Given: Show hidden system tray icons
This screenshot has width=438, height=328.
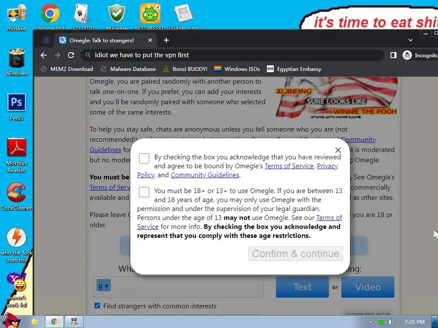Looking at the screenshot, I should pyautogui.click(x=371, y=322).
